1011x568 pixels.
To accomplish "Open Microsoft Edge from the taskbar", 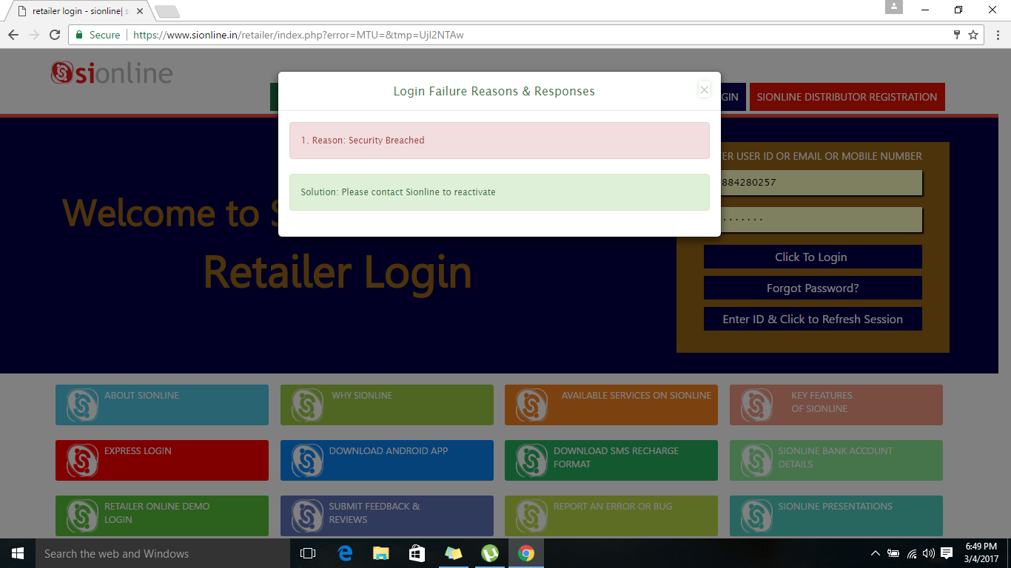I will (345, 553).
